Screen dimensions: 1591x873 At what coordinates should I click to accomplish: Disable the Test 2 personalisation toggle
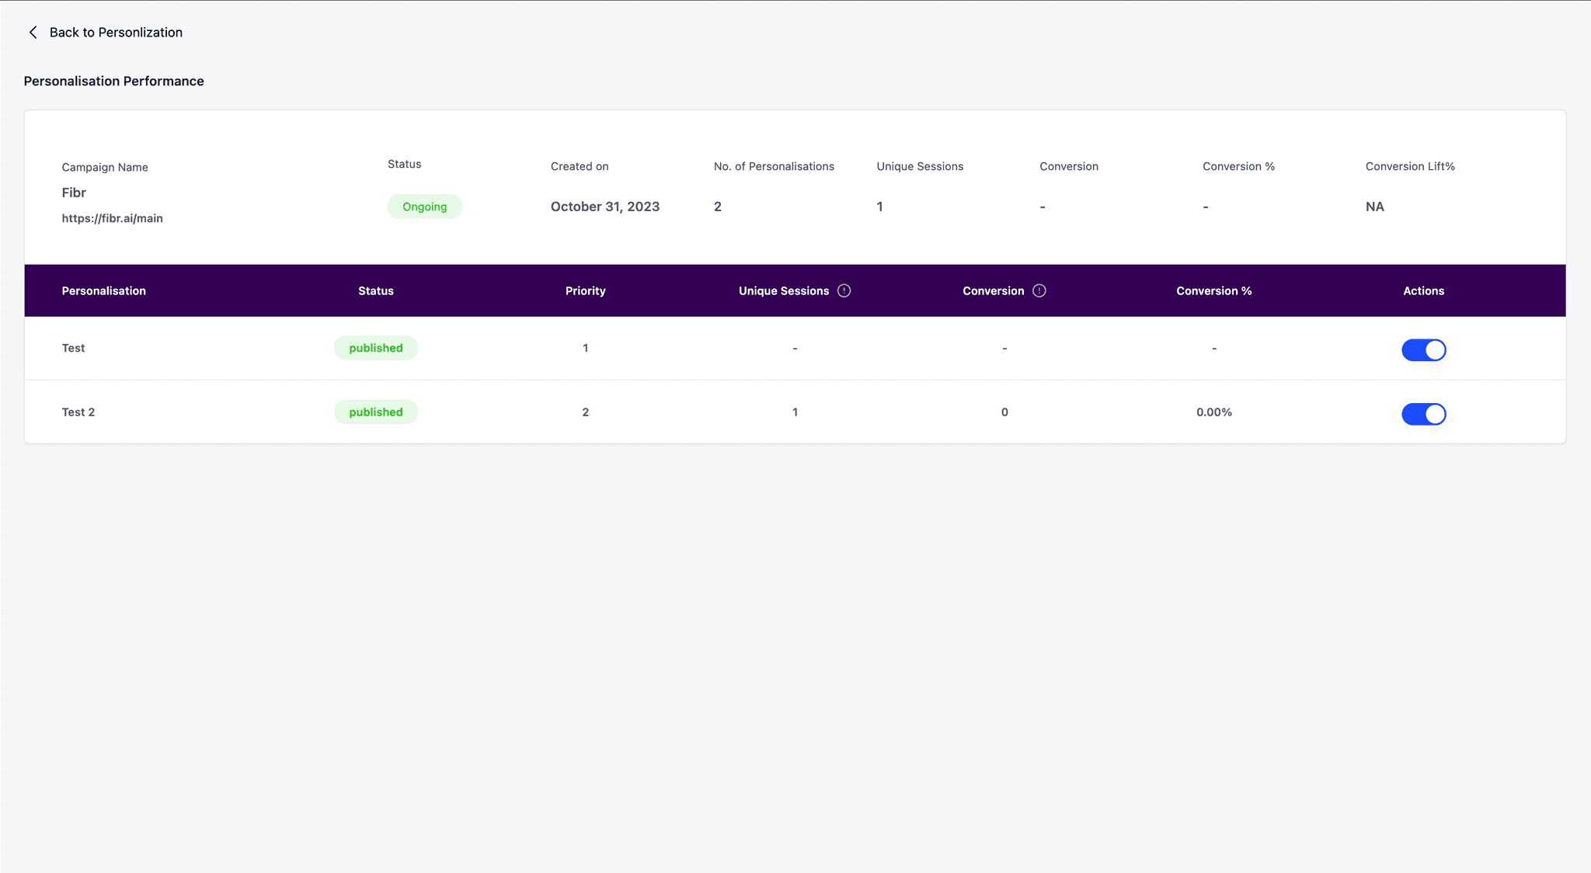pyautogui.click(x=1423, y=414)
